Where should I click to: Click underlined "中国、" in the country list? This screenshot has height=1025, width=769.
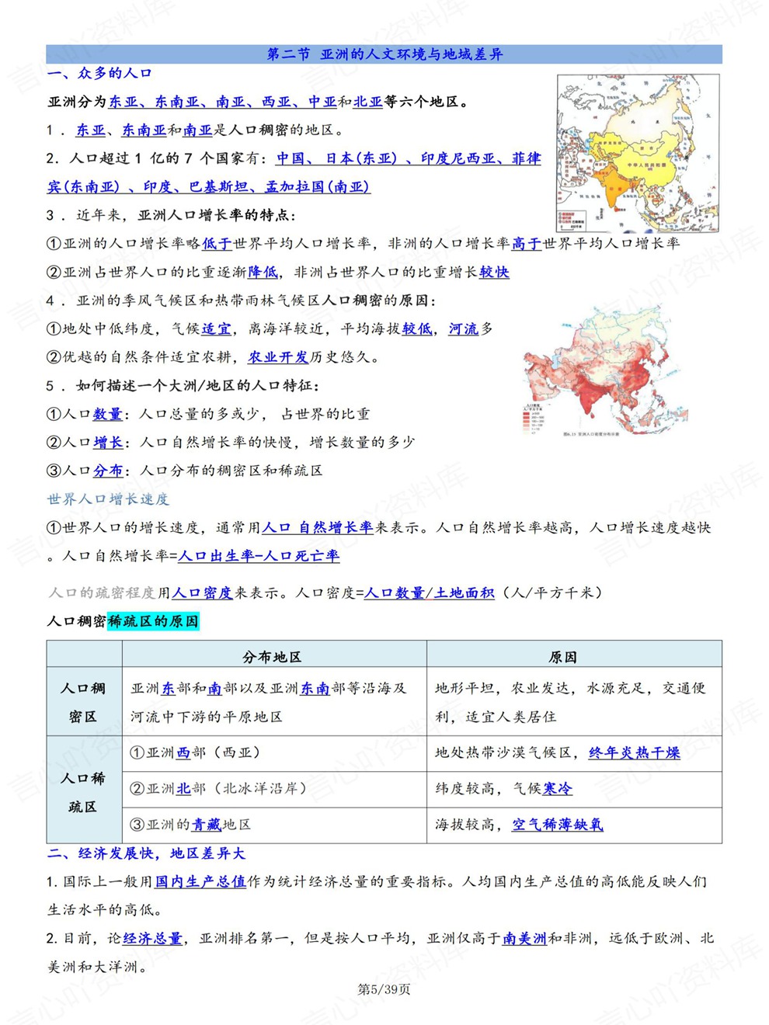[x=296, y=158]
